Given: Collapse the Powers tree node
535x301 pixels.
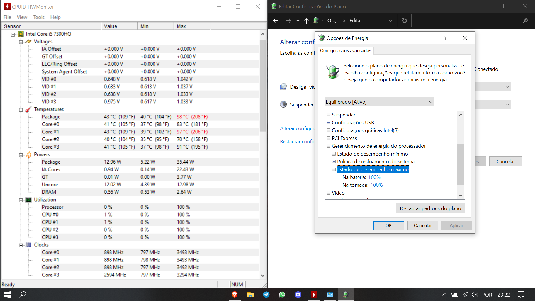Looking at the screenshot, I should coord(21,155).
